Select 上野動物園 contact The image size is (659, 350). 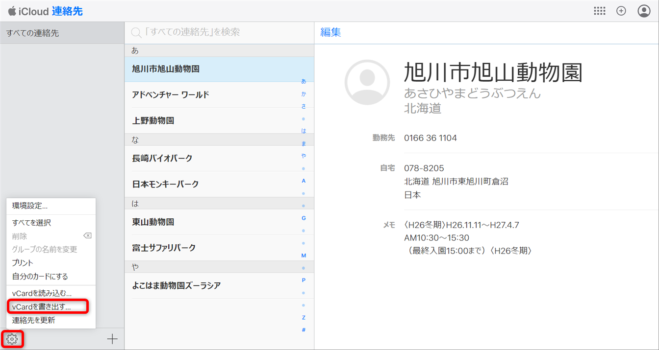tap(153, 120)
